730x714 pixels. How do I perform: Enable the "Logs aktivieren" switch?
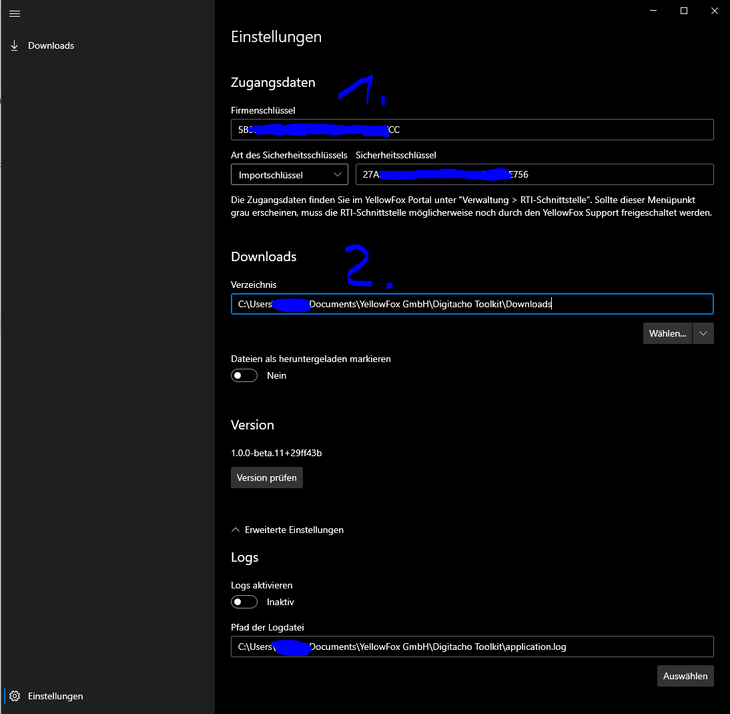tap(244, 601)
